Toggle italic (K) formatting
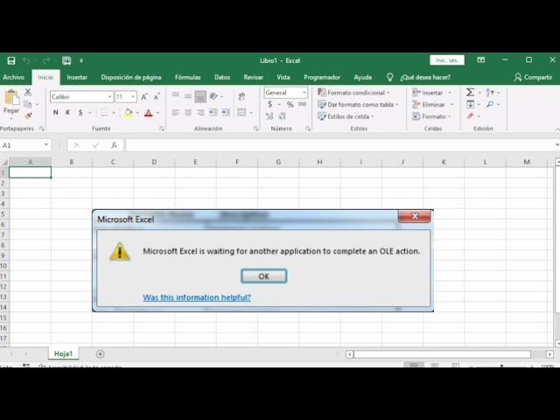Viewport: 560px width, 420px height. coord(68,113)
